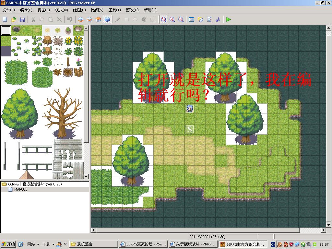Open the 视图(V) menu
332x249 pixels.
click(x=44, y=10)
